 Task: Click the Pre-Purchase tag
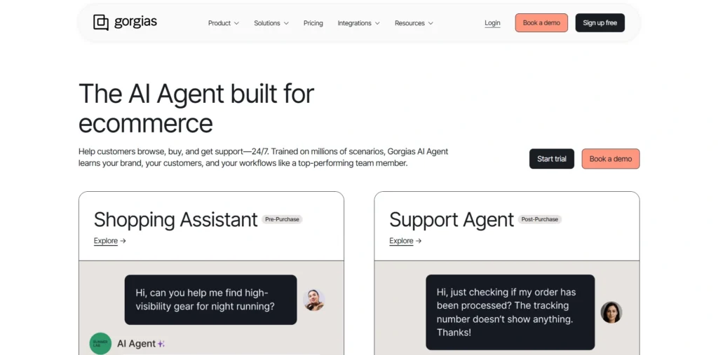pyautogui.click(x=282, y=219)
